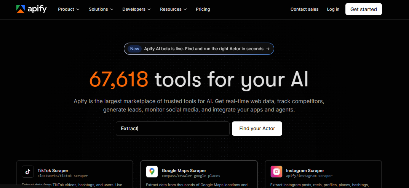
Task: Go to the Pricing page
Action: [203, 9]
